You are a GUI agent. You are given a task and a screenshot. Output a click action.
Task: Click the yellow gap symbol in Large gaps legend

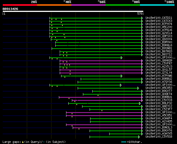[23, 142]
